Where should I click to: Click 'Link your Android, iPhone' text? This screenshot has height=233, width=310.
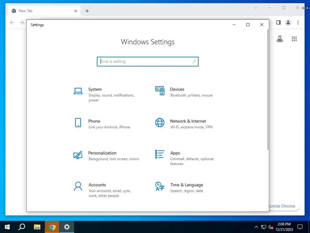coord(109,127)
